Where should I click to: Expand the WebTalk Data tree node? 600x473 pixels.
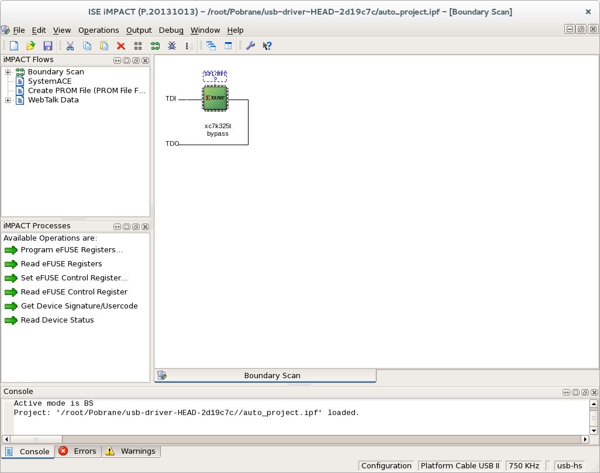(x=8, y=100)
